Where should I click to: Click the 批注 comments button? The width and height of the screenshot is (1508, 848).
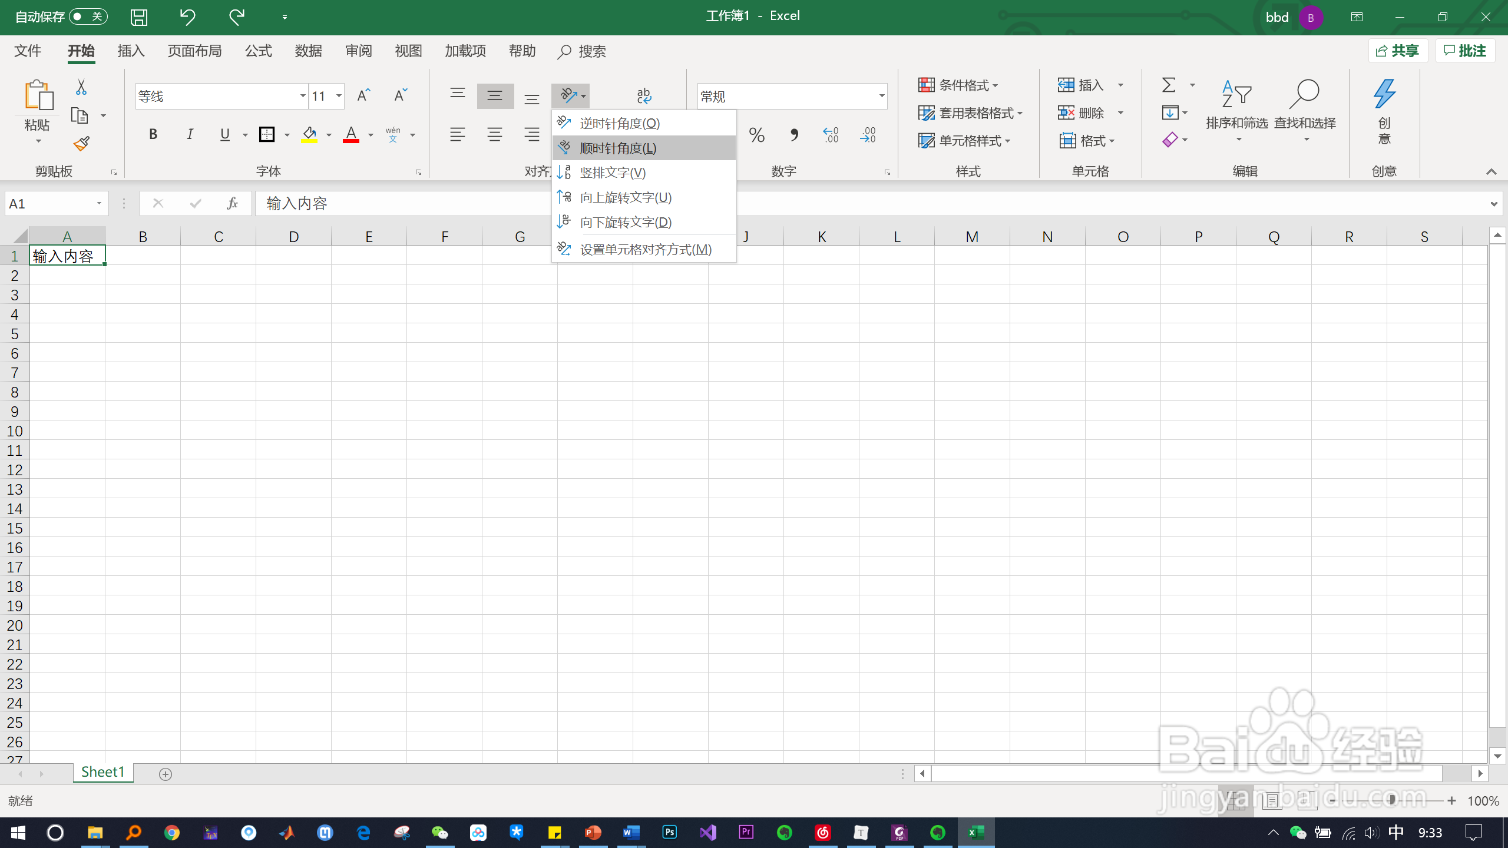(x=1465, y=51)
